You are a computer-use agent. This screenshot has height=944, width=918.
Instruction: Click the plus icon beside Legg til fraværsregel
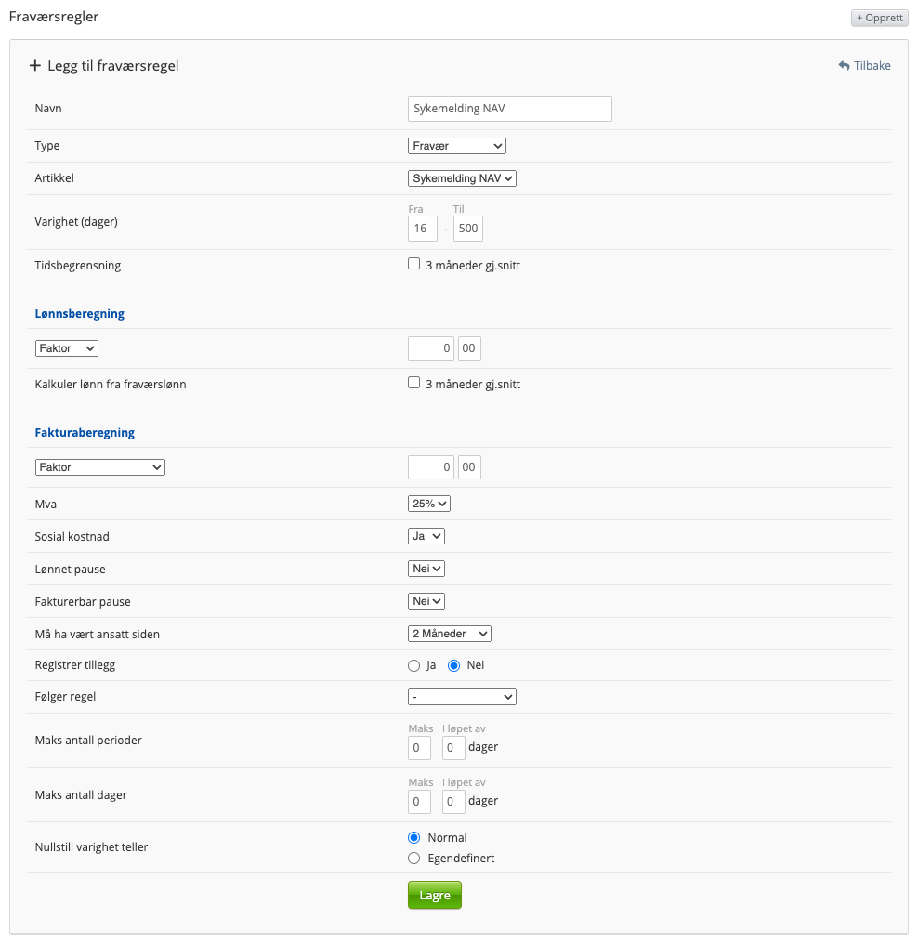click(35, 66)
